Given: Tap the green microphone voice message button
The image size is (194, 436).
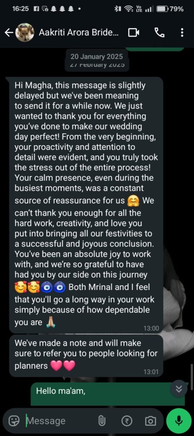Looking at the screenshot, I should [179, 421].
